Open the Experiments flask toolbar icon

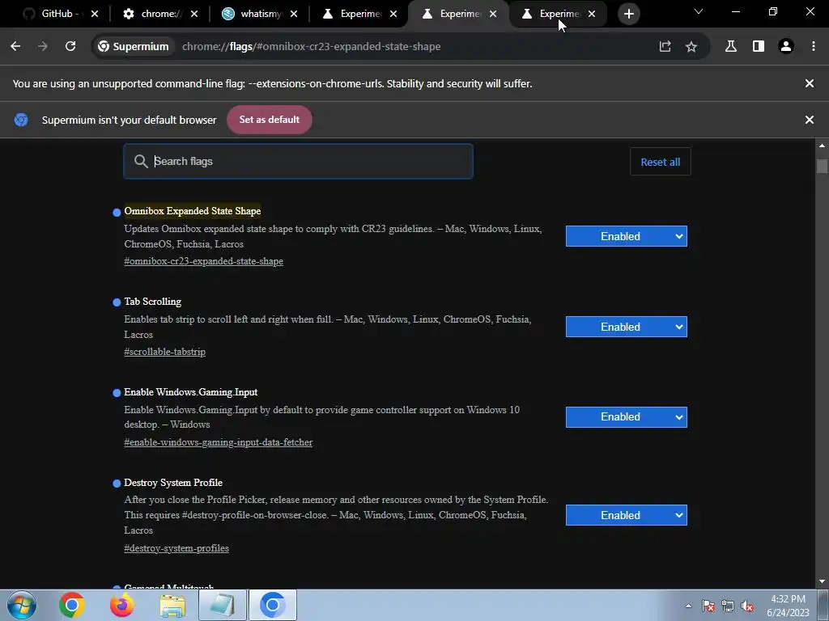[731, 46]
